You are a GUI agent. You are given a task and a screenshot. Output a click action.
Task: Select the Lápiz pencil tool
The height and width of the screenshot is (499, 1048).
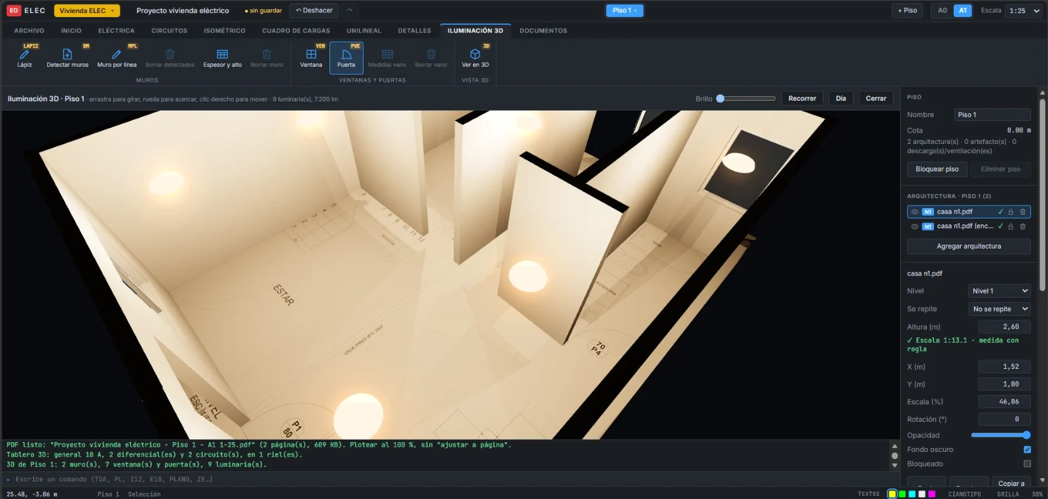[25, 58]
